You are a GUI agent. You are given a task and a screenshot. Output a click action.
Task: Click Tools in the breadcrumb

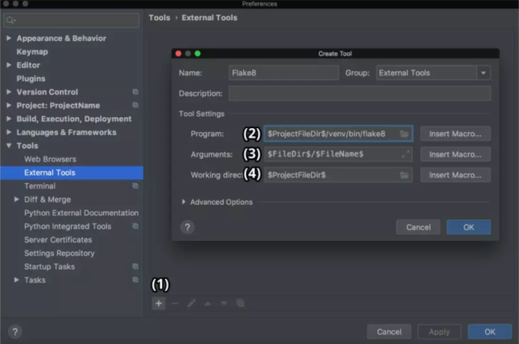click(159, 17)
